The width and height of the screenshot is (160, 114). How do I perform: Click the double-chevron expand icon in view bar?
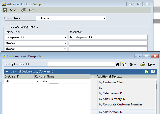pos(153,71)
